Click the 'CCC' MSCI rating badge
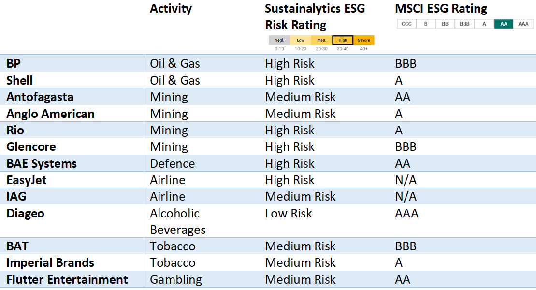 pos(406,24)
